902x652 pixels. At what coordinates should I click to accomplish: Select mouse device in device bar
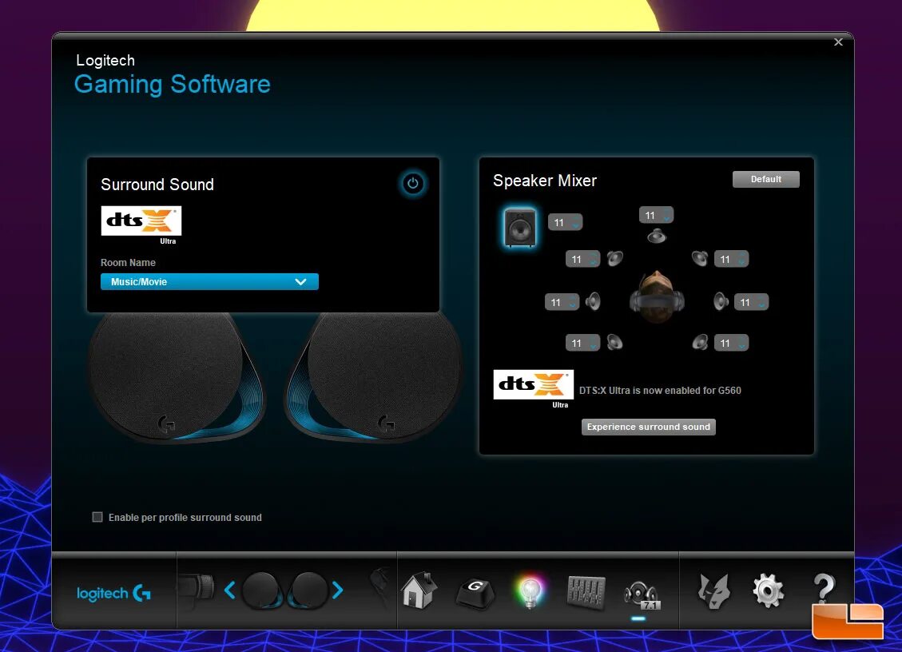tap(380, 588)
